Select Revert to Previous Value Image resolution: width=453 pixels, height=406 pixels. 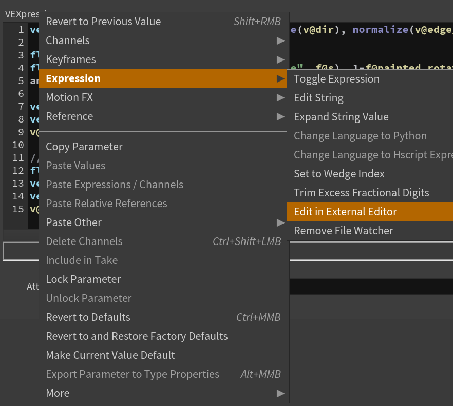(164, 22)
